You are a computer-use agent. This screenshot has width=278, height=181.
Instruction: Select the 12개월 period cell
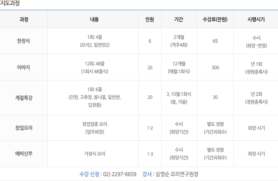pyautogui.click(x=179, y=67)
